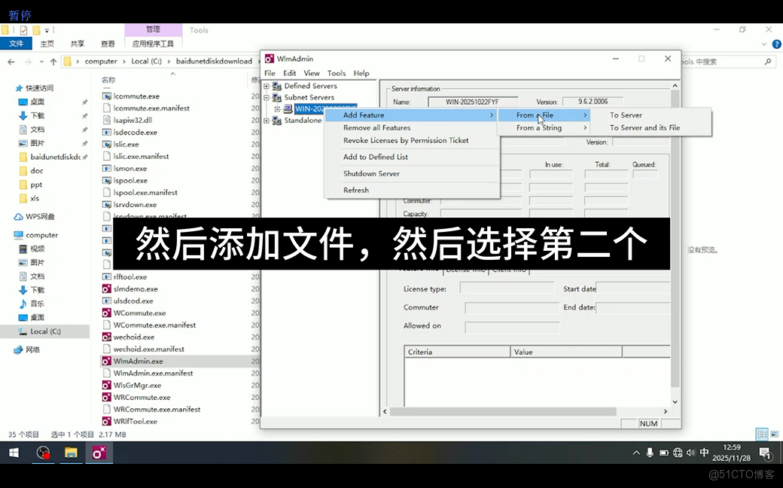Viewport: 783px width, 488px height.
Task: Switch to the 查看 ribbon tab
Action: [106, 43]
